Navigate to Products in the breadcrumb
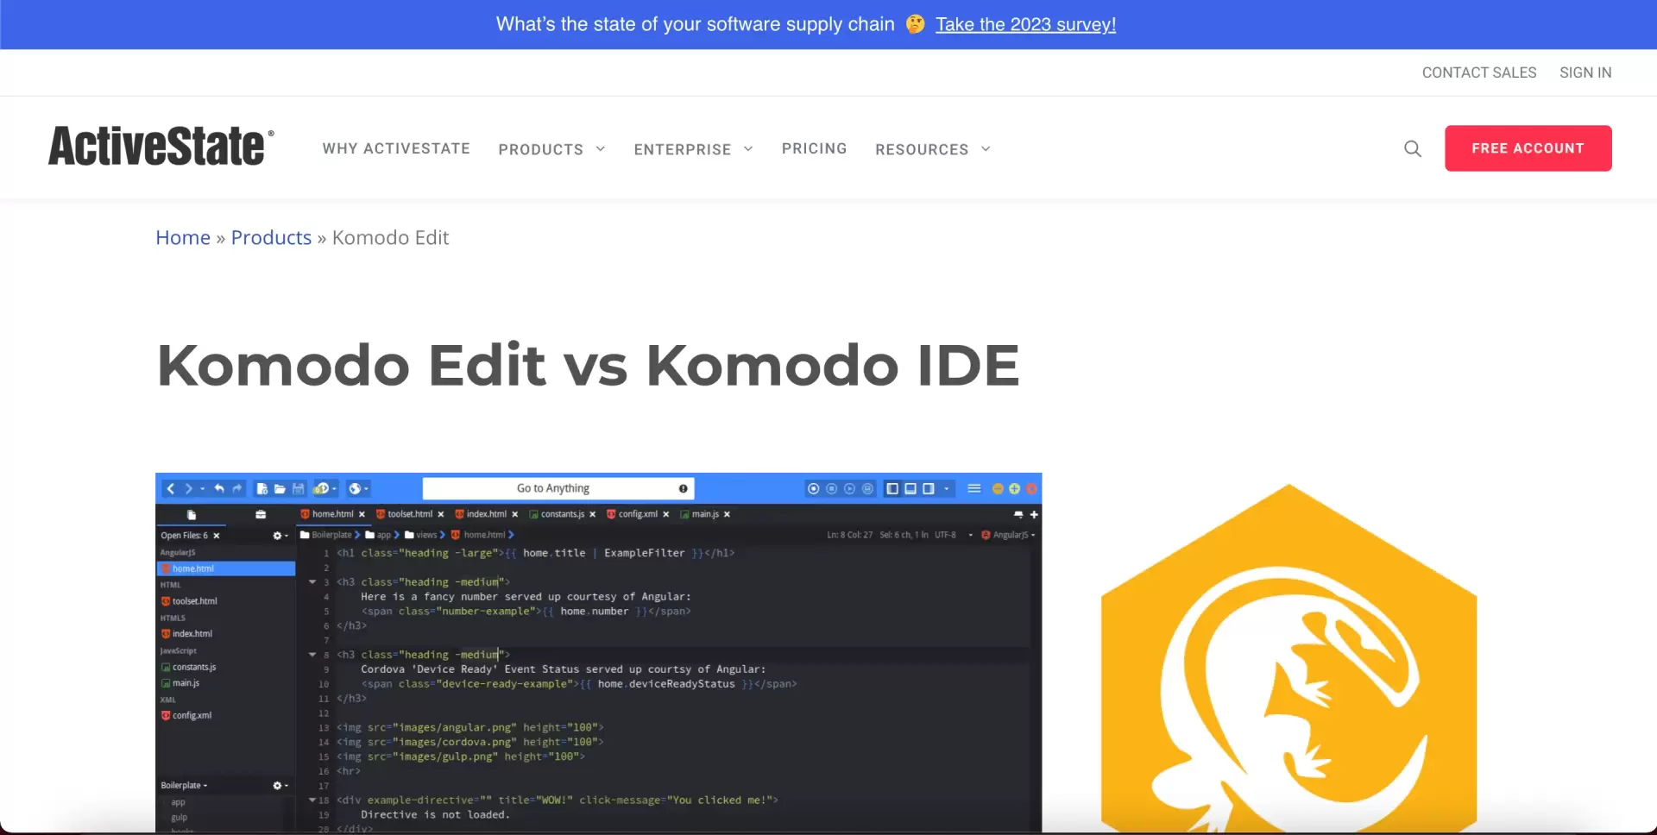 click(271, 237)
